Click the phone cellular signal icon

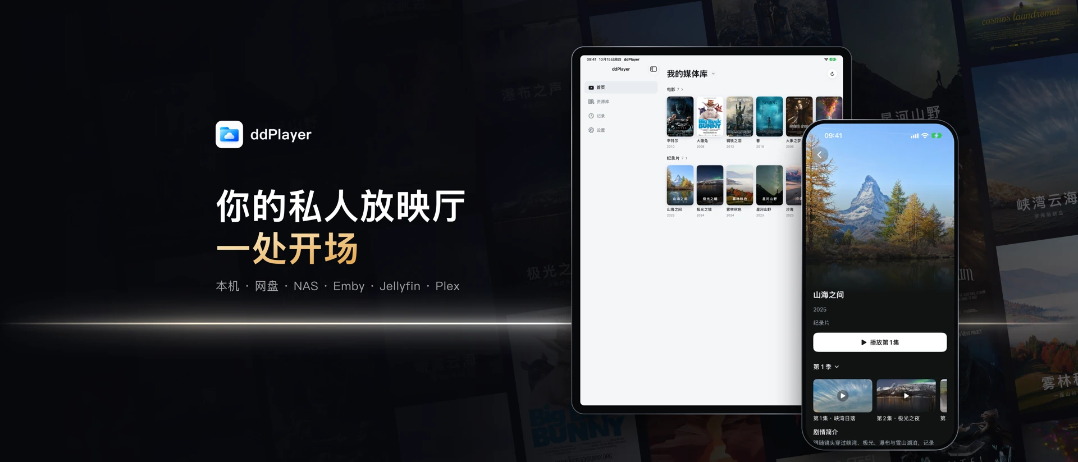[915, 136]
